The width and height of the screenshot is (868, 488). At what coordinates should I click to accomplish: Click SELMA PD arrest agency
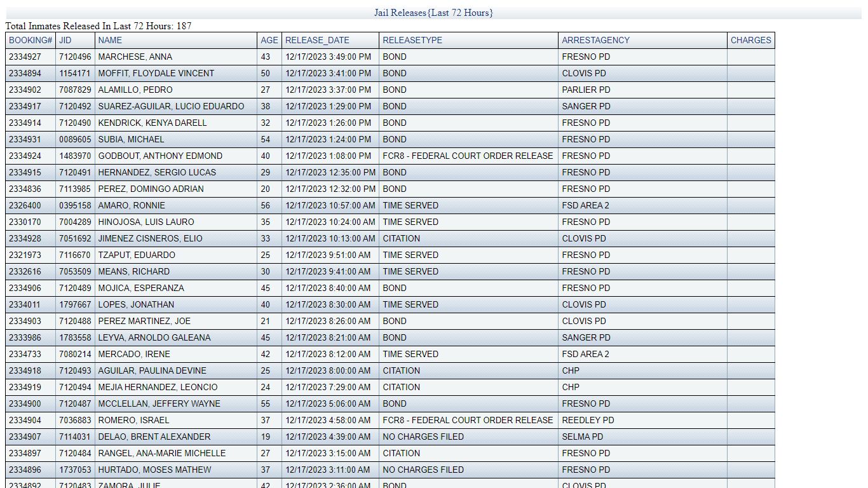click(x=583, y=437)
